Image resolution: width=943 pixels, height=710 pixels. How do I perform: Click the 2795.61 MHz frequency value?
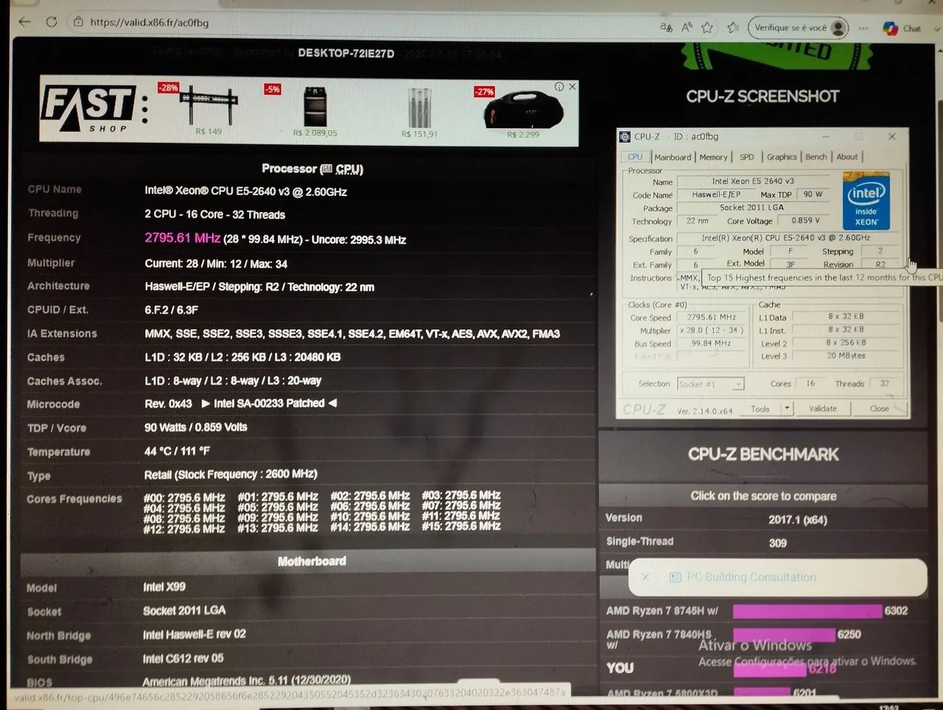coord(182,238)
